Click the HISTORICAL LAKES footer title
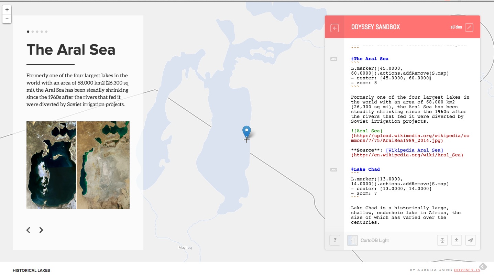Image resolution: width=494 pixels, height=277 pixels. (31, 270)
